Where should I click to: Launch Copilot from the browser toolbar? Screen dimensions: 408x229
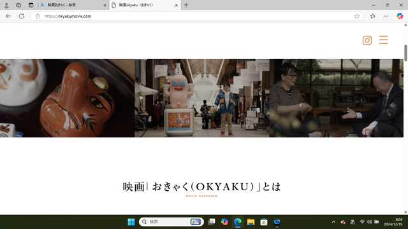point(400,16)
